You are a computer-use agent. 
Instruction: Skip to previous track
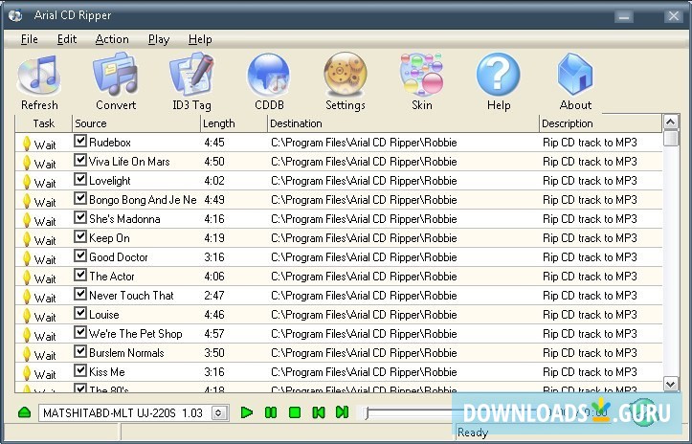[x=318, y=412]
